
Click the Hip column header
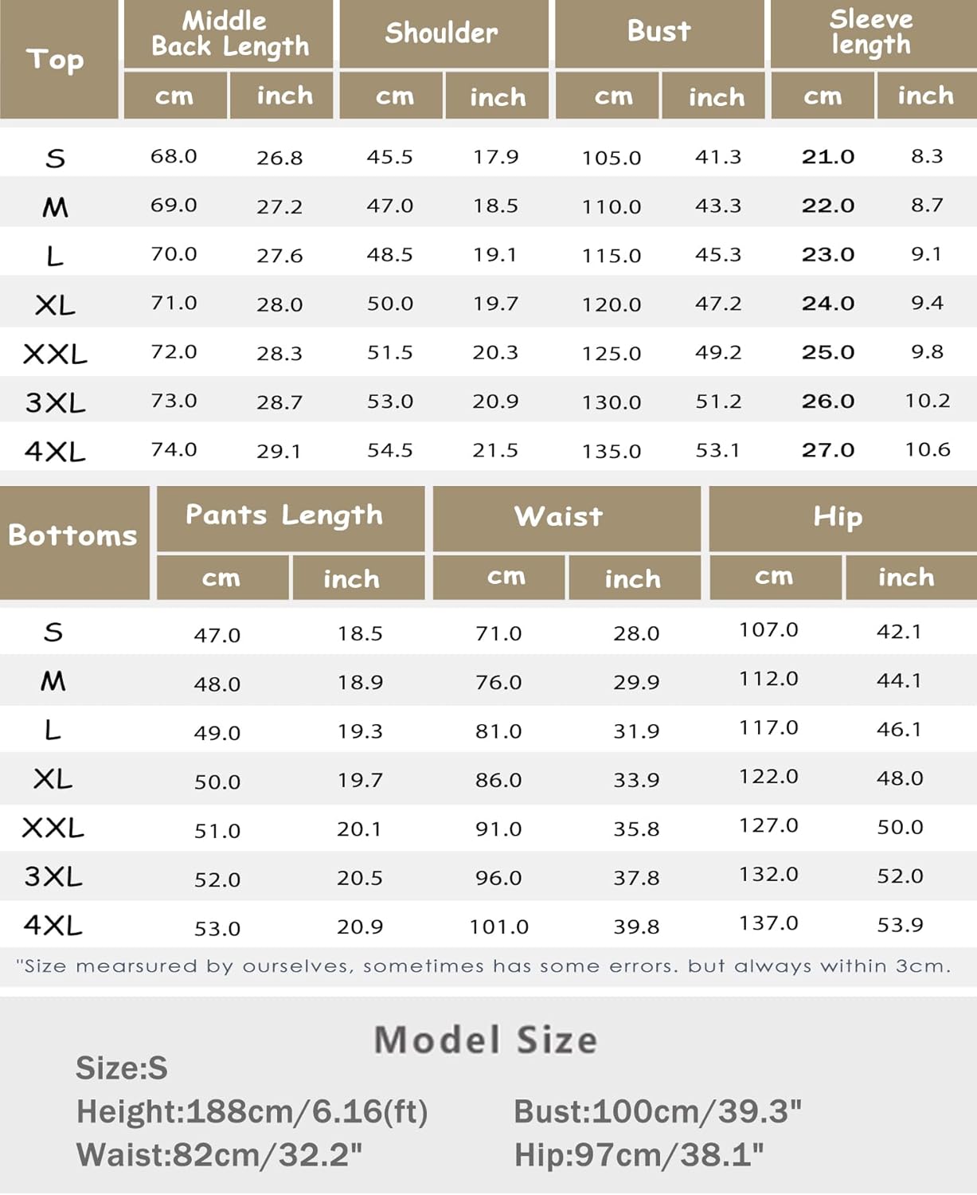[838, 516]
